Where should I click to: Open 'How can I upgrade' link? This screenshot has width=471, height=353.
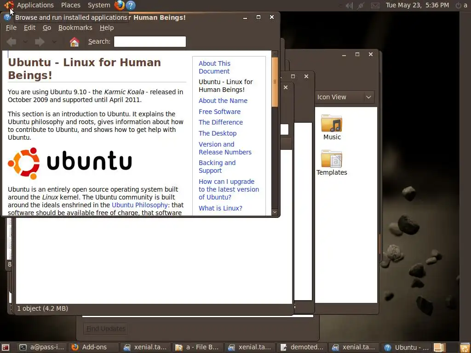[x=229, y=189]
